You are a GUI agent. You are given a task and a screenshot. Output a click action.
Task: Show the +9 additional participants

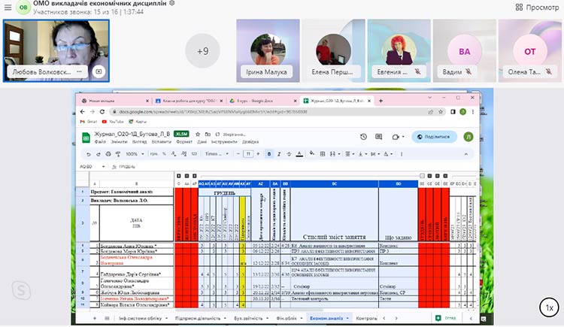(202, 50)
